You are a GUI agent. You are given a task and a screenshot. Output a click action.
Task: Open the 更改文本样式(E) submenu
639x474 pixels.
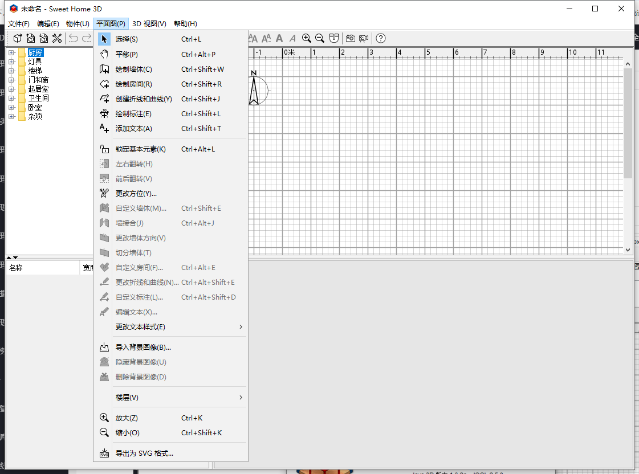click(x=170, y=327)
